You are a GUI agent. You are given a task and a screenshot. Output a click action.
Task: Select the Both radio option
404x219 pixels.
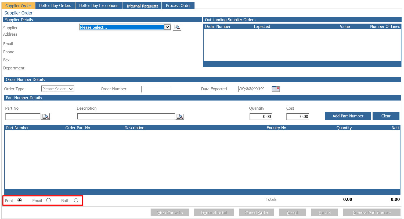[76, 200]
